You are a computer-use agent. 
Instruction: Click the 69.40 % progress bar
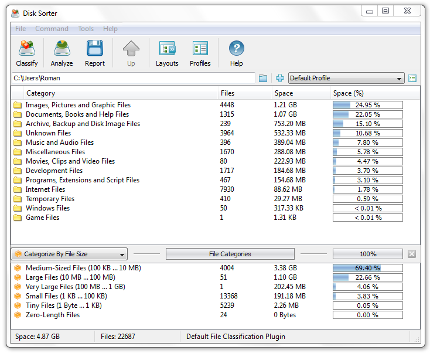pos(368,268)
